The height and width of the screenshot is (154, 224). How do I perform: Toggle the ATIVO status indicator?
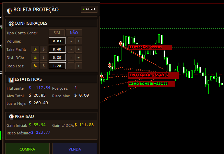click(x=89, y=9)
